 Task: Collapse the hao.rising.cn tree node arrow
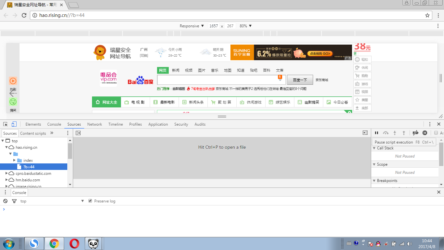click(x=7, y=147)
